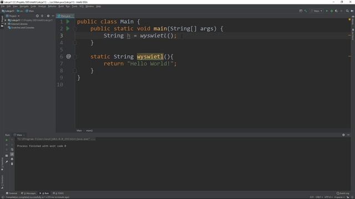Click the highlighted wyswietl method name
Viewport: 355px width, 199px height.
(x=150, y=56)
